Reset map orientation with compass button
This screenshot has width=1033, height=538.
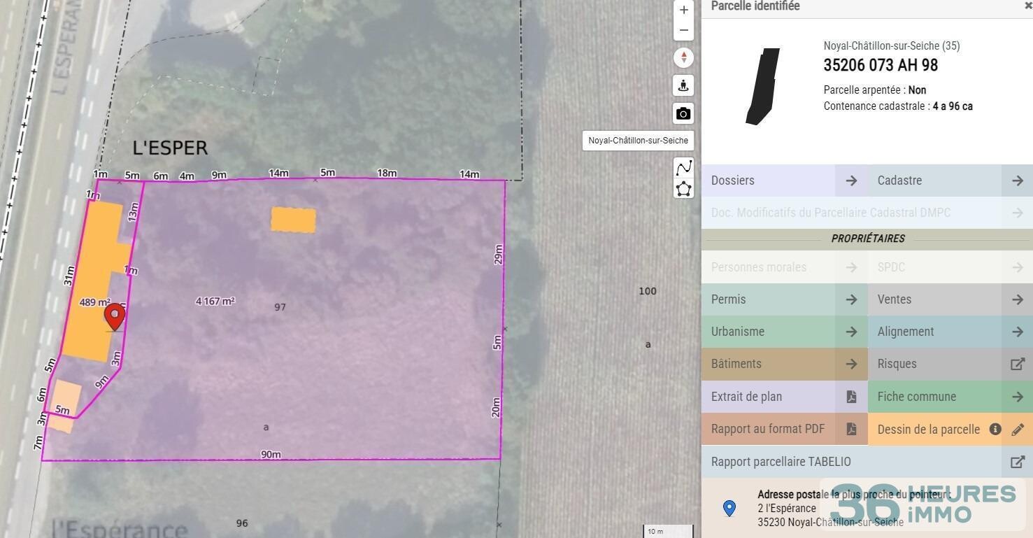(x=683, y=57)
